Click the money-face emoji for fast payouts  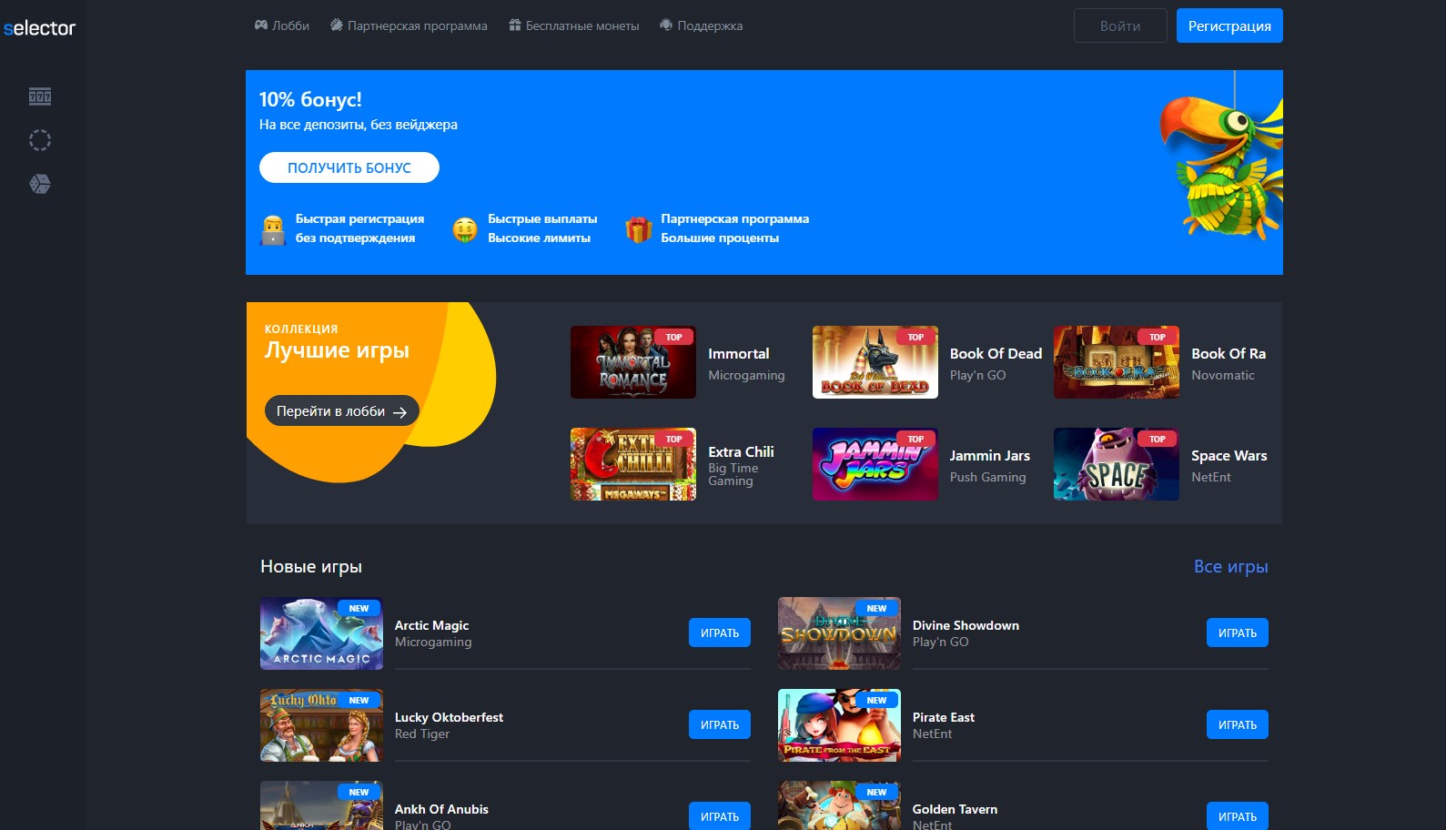tap(465, 230)
